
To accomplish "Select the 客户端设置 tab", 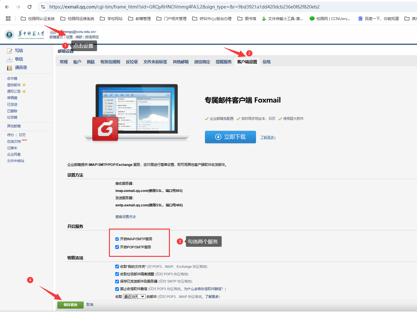I will [247, 62].
